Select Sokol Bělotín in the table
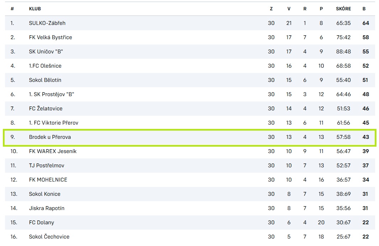 pos(45,80)
